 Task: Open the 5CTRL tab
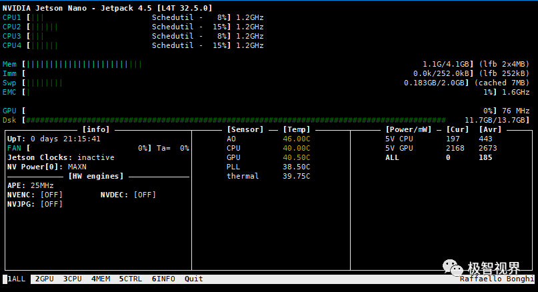click(131, 279)
